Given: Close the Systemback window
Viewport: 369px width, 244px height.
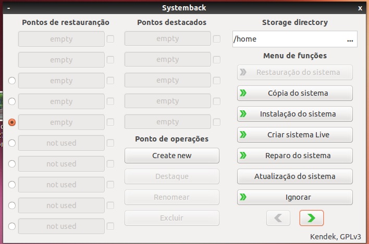Looking at the screenshot, I should 360,8.
